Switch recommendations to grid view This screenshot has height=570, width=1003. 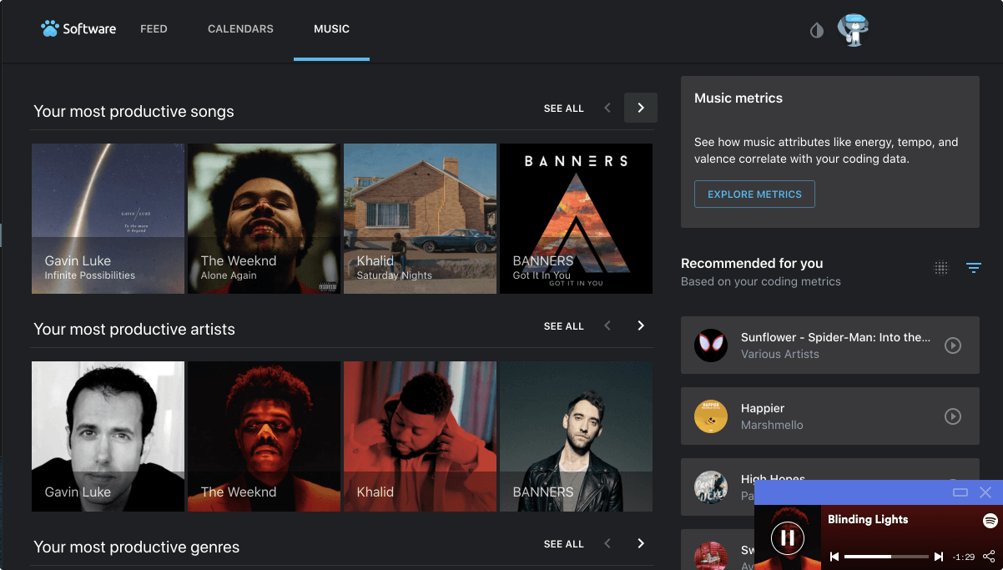coord(941,268)
